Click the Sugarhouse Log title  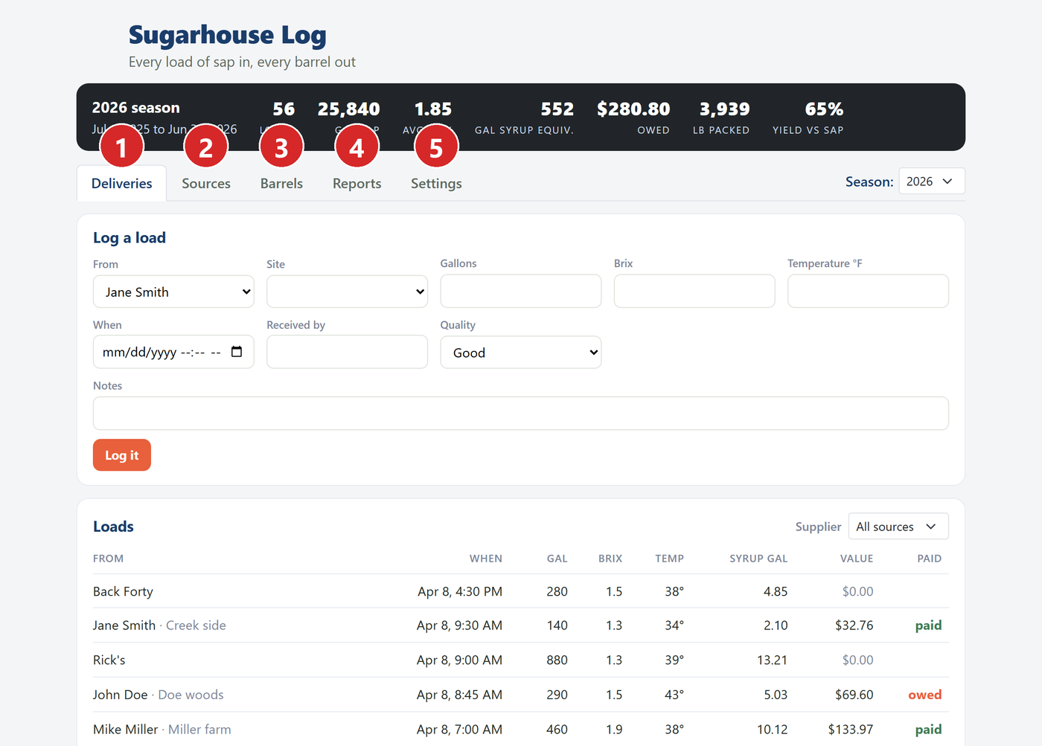click(228, 35)
